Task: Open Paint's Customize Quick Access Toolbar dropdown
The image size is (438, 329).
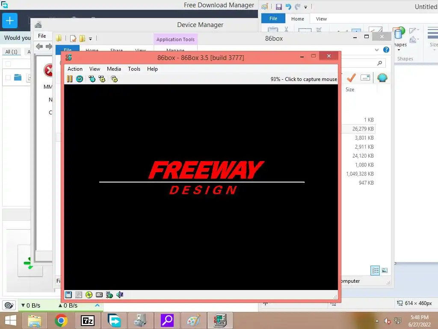Action: point(305,7)
